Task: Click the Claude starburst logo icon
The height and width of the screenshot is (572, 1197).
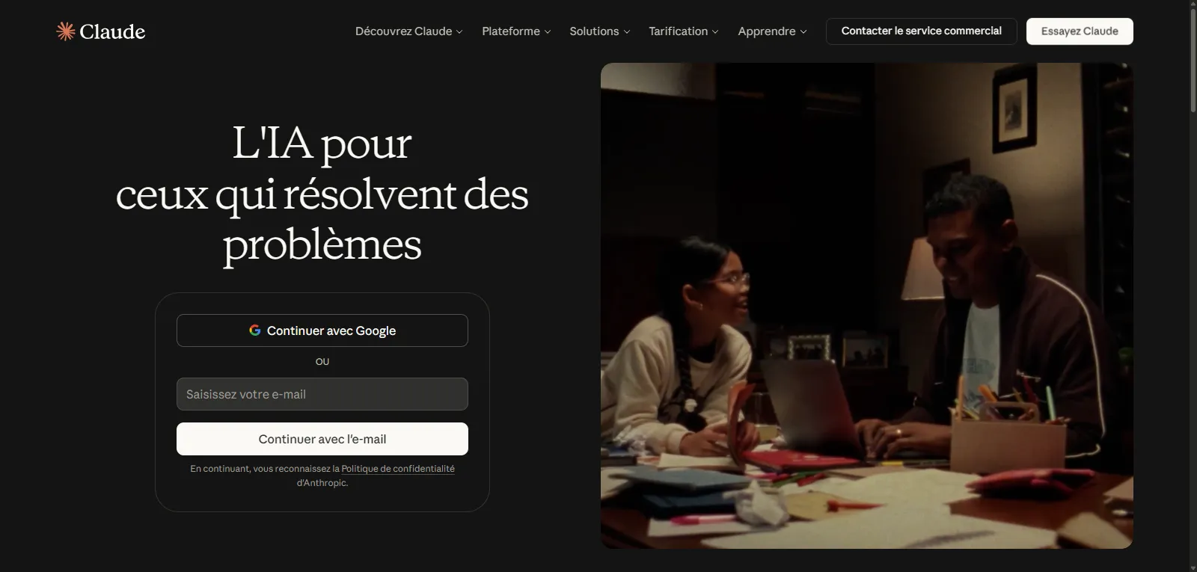Action: [66, 31]
